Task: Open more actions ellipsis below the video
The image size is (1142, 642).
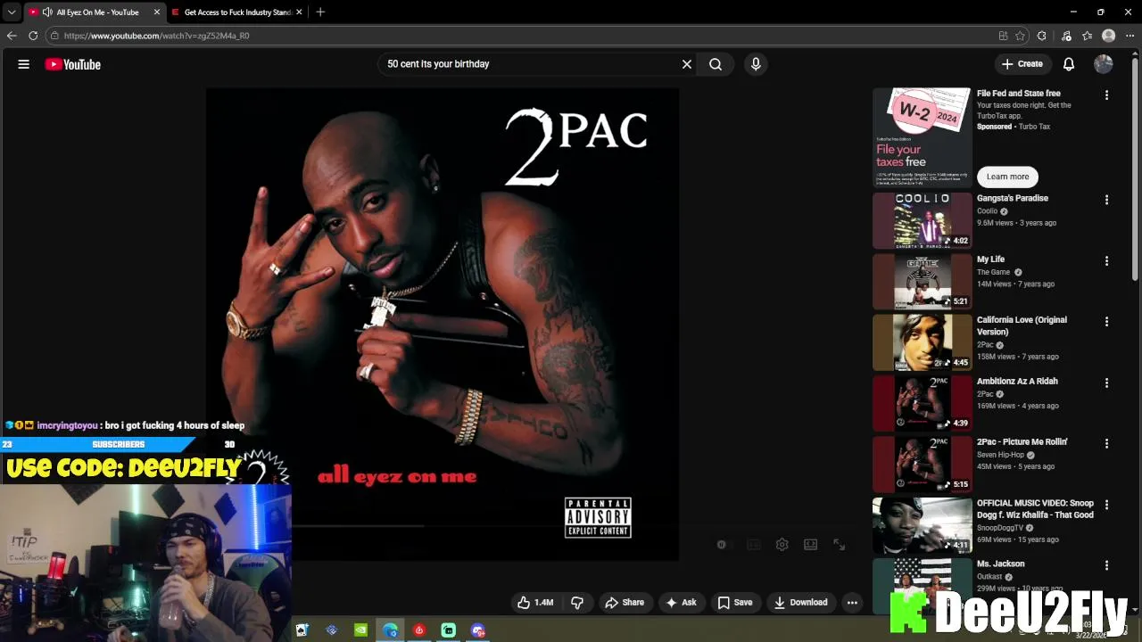Action: [852, 603]
